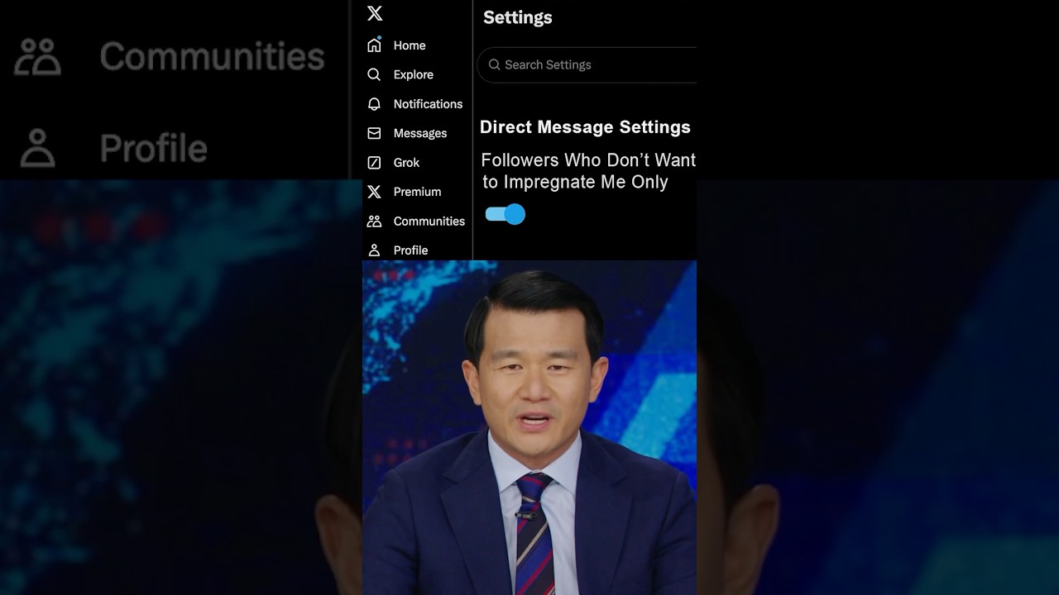This screenshot has height=595, width=1059.
Task: Click the Direct Message Settings heading
Action: (x=585, y=127)
